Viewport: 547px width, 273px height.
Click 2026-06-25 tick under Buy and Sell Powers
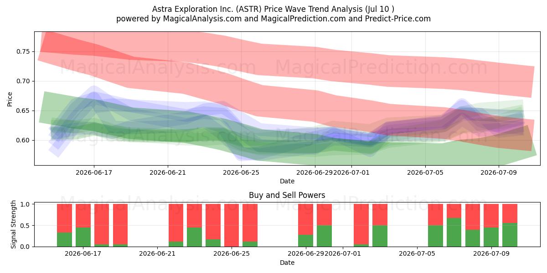click(x=232, y=254)
